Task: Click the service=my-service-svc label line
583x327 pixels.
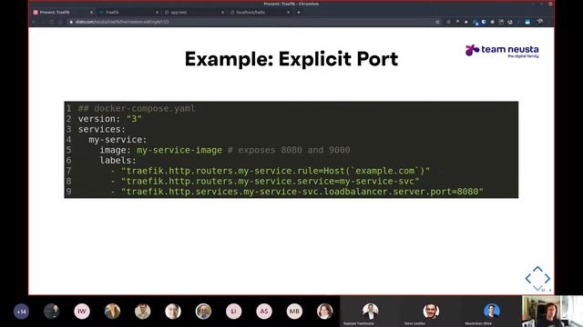Action: [x=265, y=181]
